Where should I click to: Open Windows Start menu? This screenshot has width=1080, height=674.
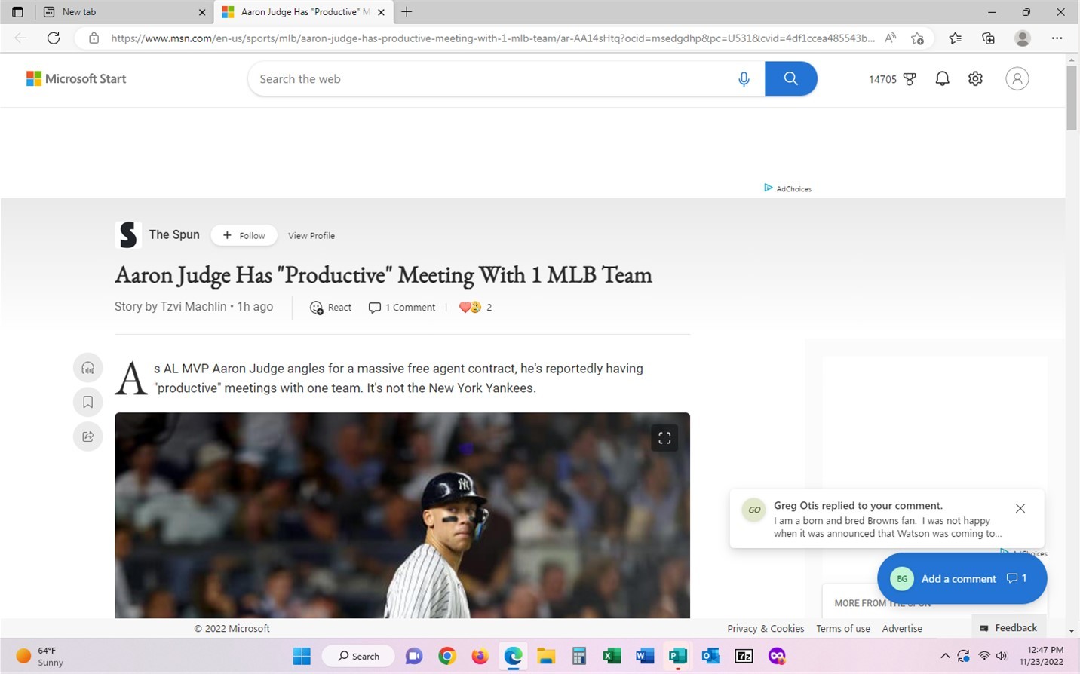tap(302, 656)
